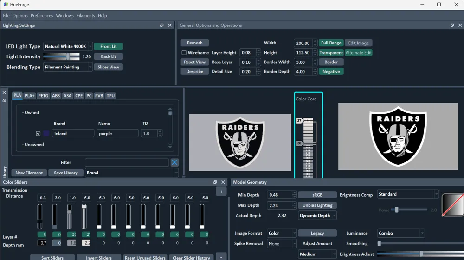The height and width of the screenshot is (260, 464).
Task: Click the Max Depth input field
Action: click(279, 205)
